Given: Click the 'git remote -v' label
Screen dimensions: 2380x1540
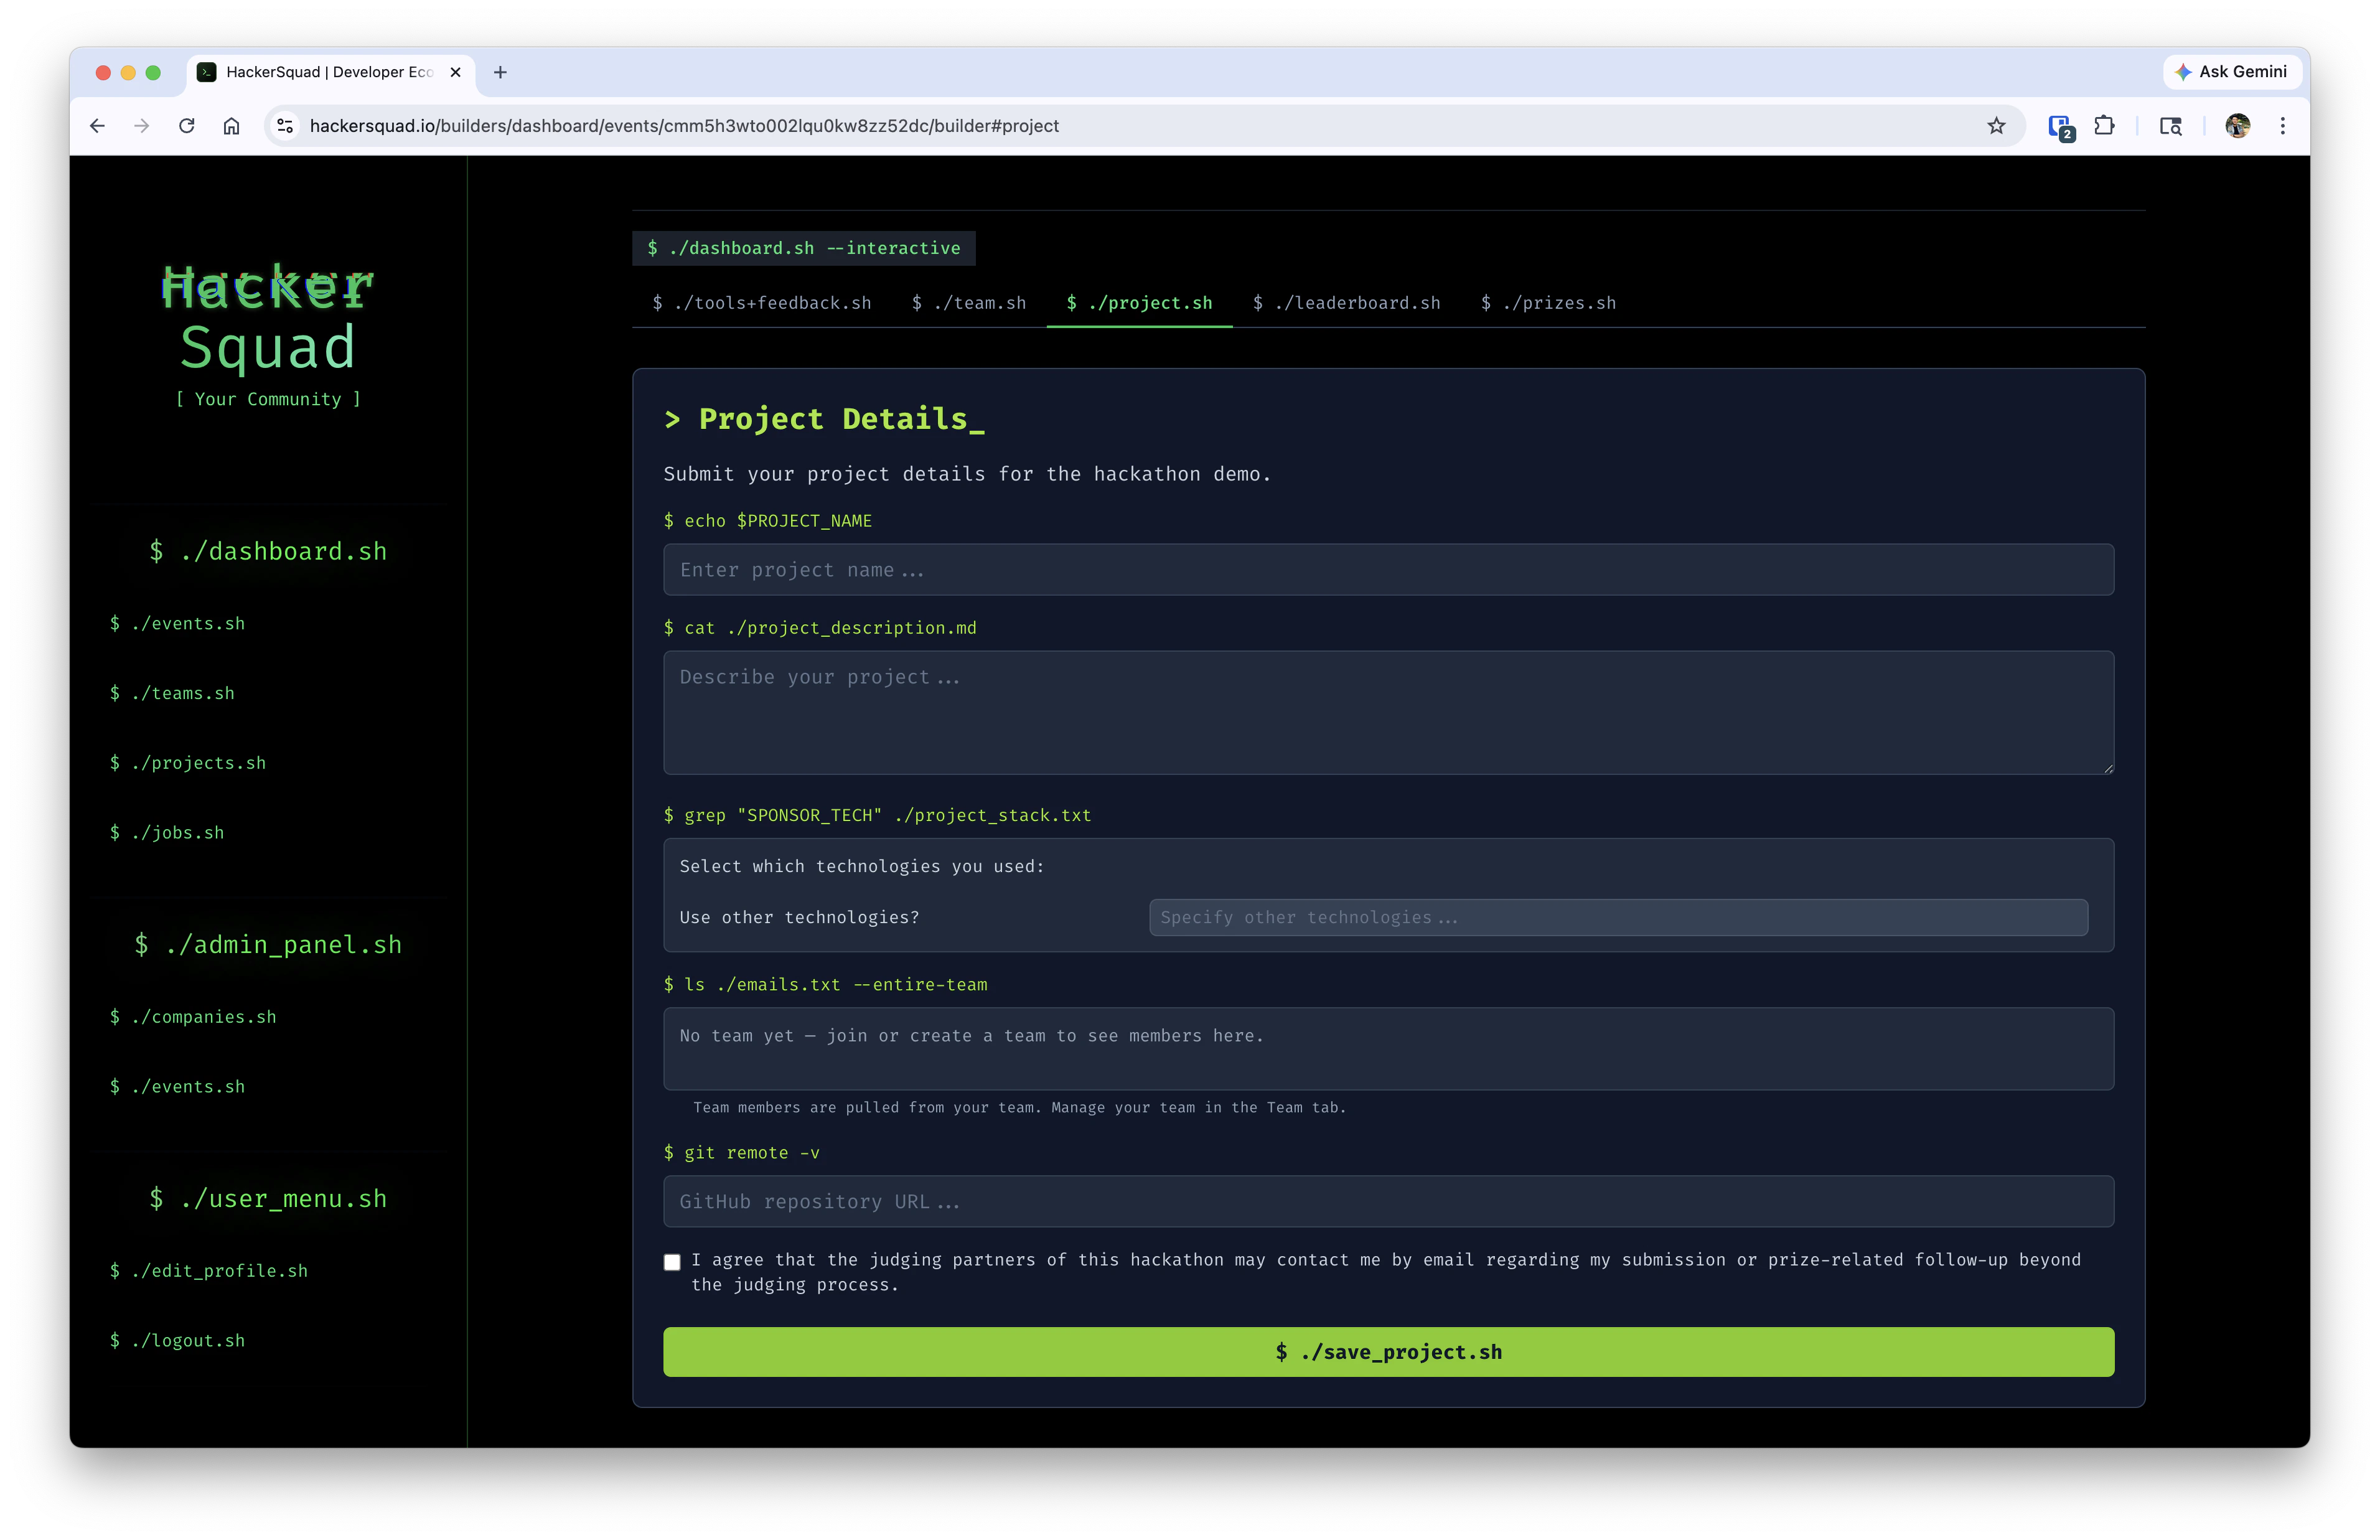Looking at the screenshot, I should pyautogui.click(x=742, y=1153).
